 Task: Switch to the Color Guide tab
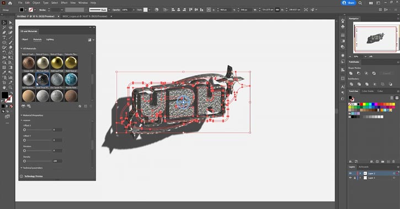coord(367,91)
